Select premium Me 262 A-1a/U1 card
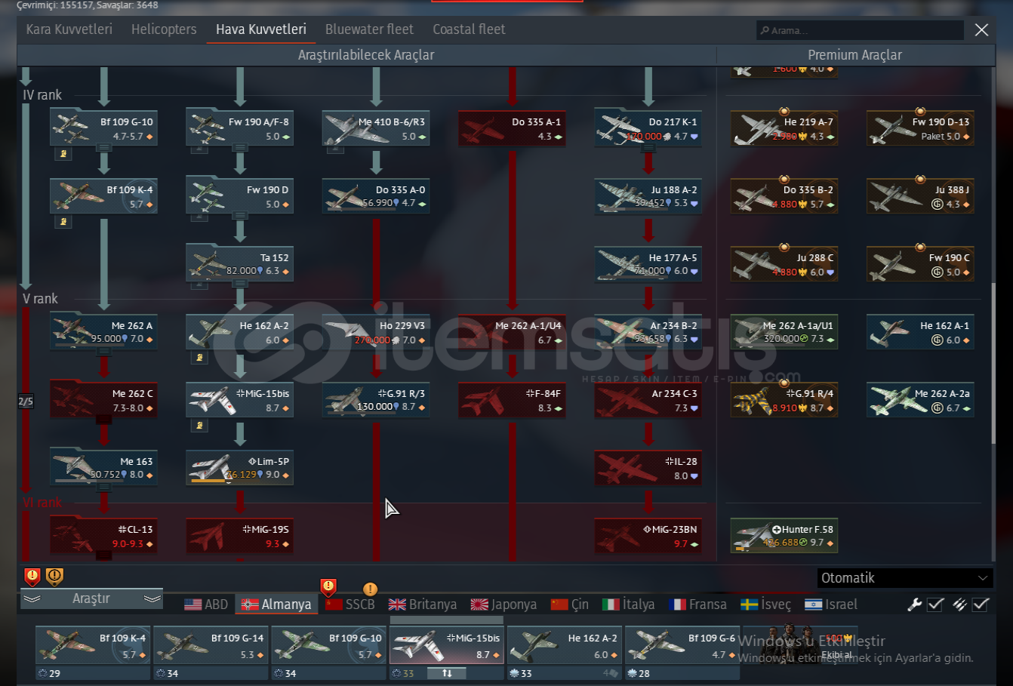 pyautogui.click(x=784, y=331)
